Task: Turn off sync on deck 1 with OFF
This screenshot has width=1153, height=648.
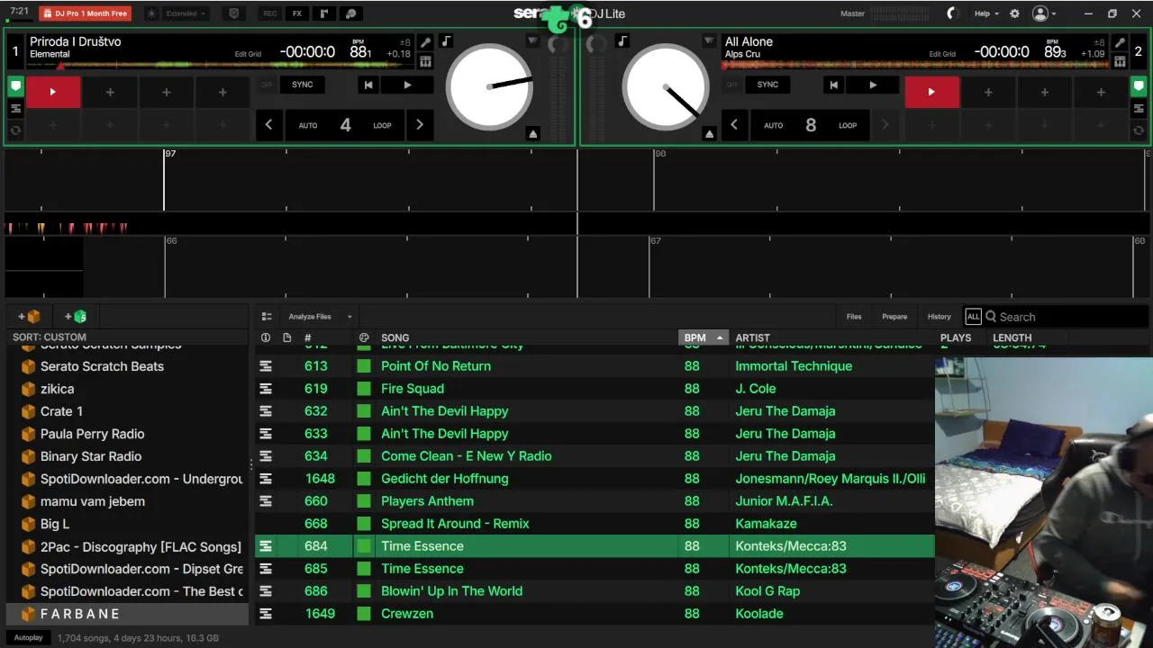Action: (x=267, y=85)
